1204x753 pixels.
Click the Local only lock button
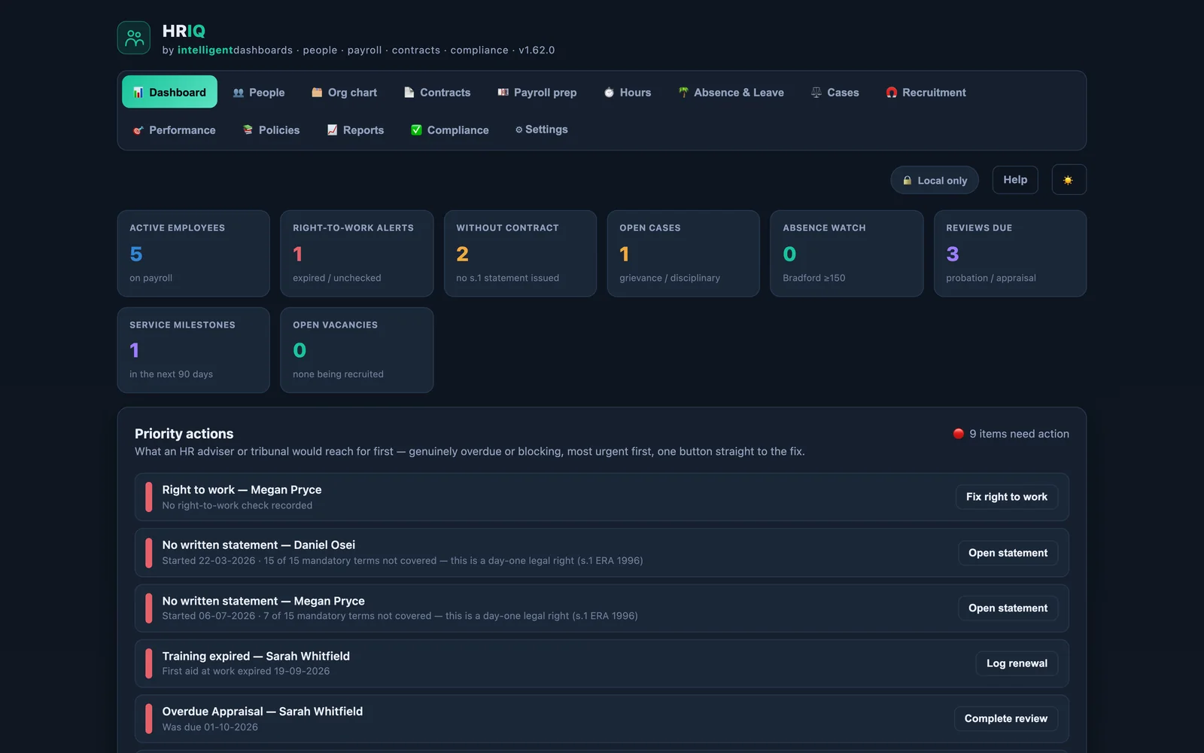click(x=935, y=180)
